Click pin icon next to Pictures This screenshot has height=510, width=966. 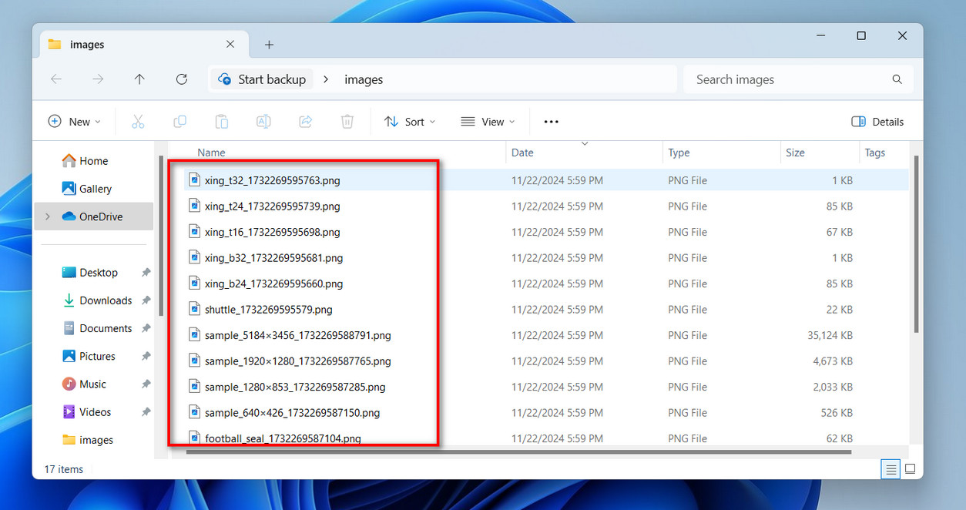pos(146,356)
